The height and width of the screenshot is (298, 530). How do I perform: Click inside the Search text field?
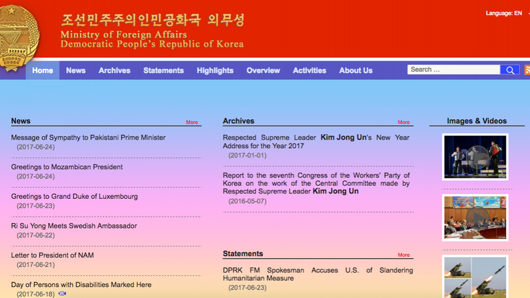pos(454,70)
